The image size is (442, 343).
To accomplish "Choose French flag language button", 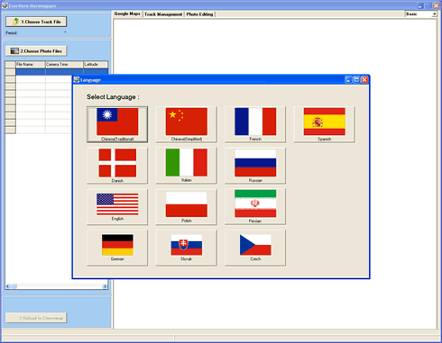I will click(255, 124).
